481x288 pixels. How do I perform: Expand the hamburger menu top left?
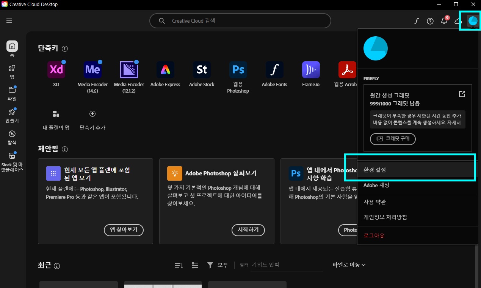click(x=9, y=21)
